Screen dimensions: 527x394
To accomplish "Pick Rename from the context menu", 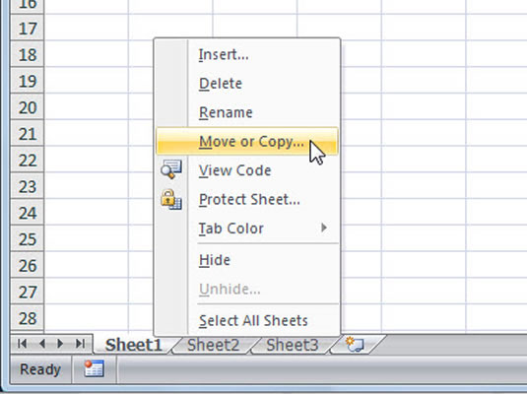I will coord(247,112).
